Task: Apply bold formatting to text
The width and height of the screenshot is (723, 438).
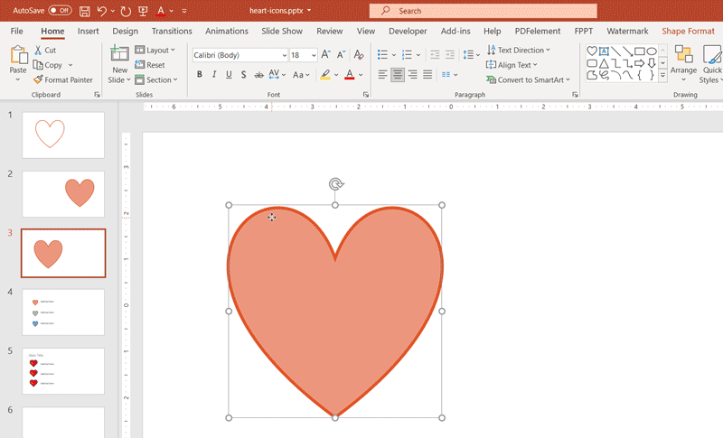Action: (200, 75)
